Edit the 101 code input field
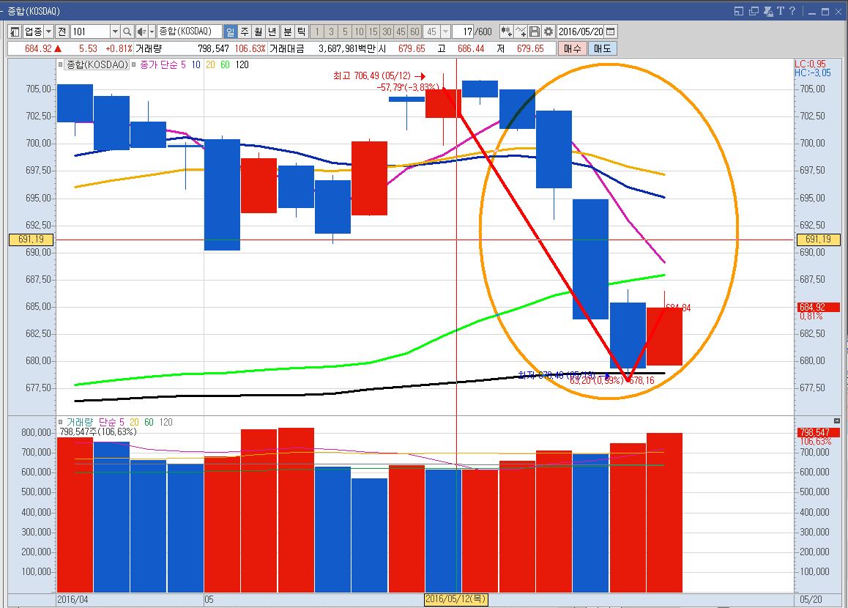Image resolution: width=848 pixels, height=608 pixels. click(90, 31)
